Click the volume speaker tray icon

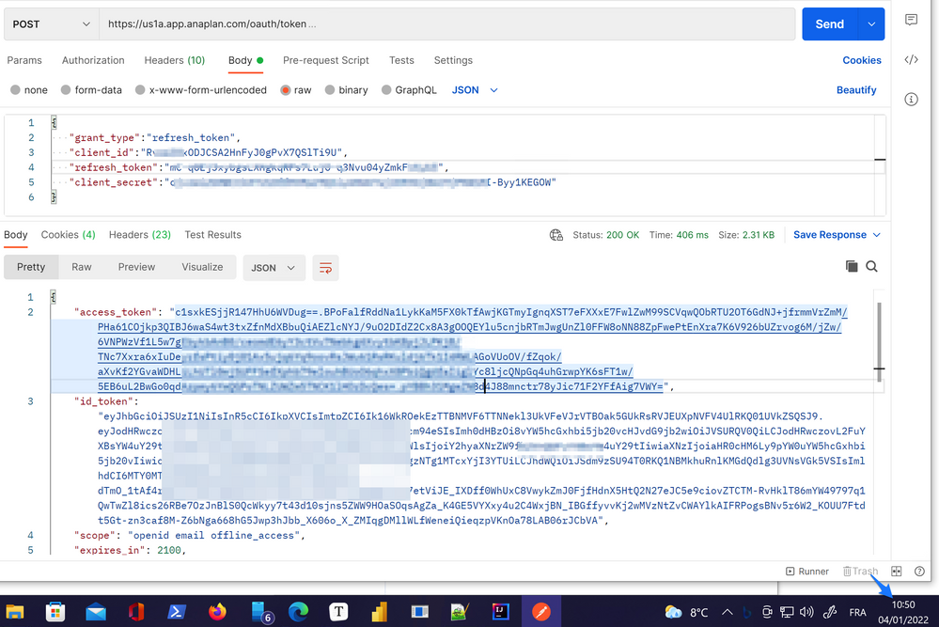coord(806,612)
